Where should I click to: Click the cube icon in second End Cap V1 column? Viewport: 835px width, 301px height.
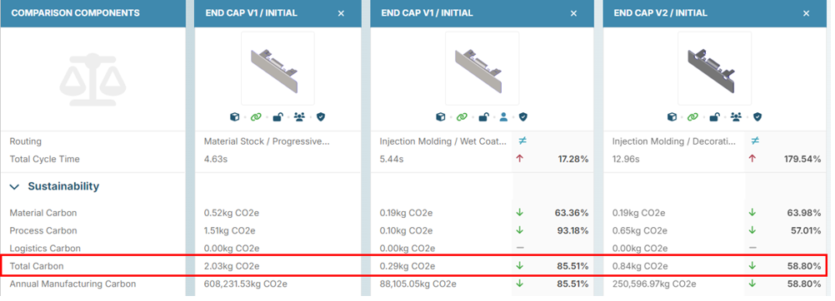[440, 117]
